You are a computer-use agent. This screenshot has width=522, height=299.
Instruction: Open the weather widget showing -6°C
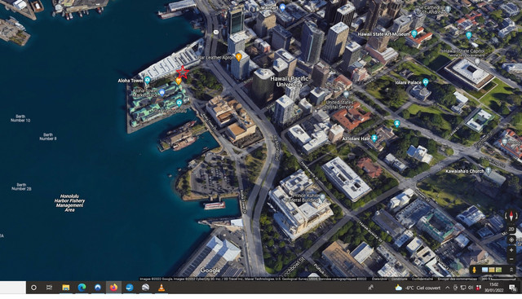(417, 288)
